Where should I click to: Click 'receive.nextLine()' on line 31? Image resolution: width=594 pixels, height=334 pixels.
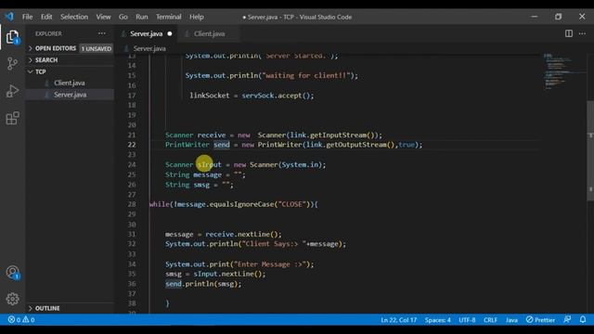tap(243, 234)
